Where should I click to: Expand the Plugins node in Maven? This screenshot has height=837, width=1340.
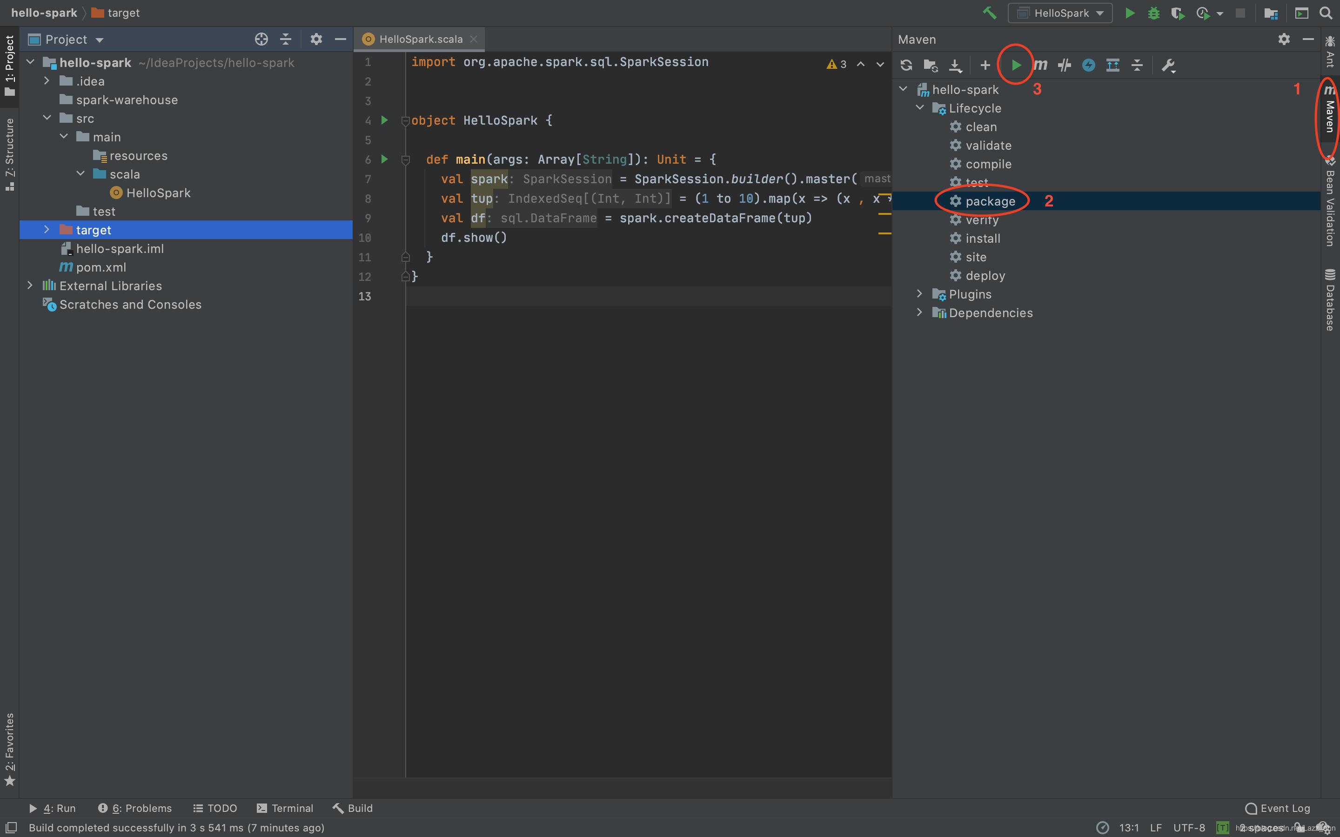point(920,294)
